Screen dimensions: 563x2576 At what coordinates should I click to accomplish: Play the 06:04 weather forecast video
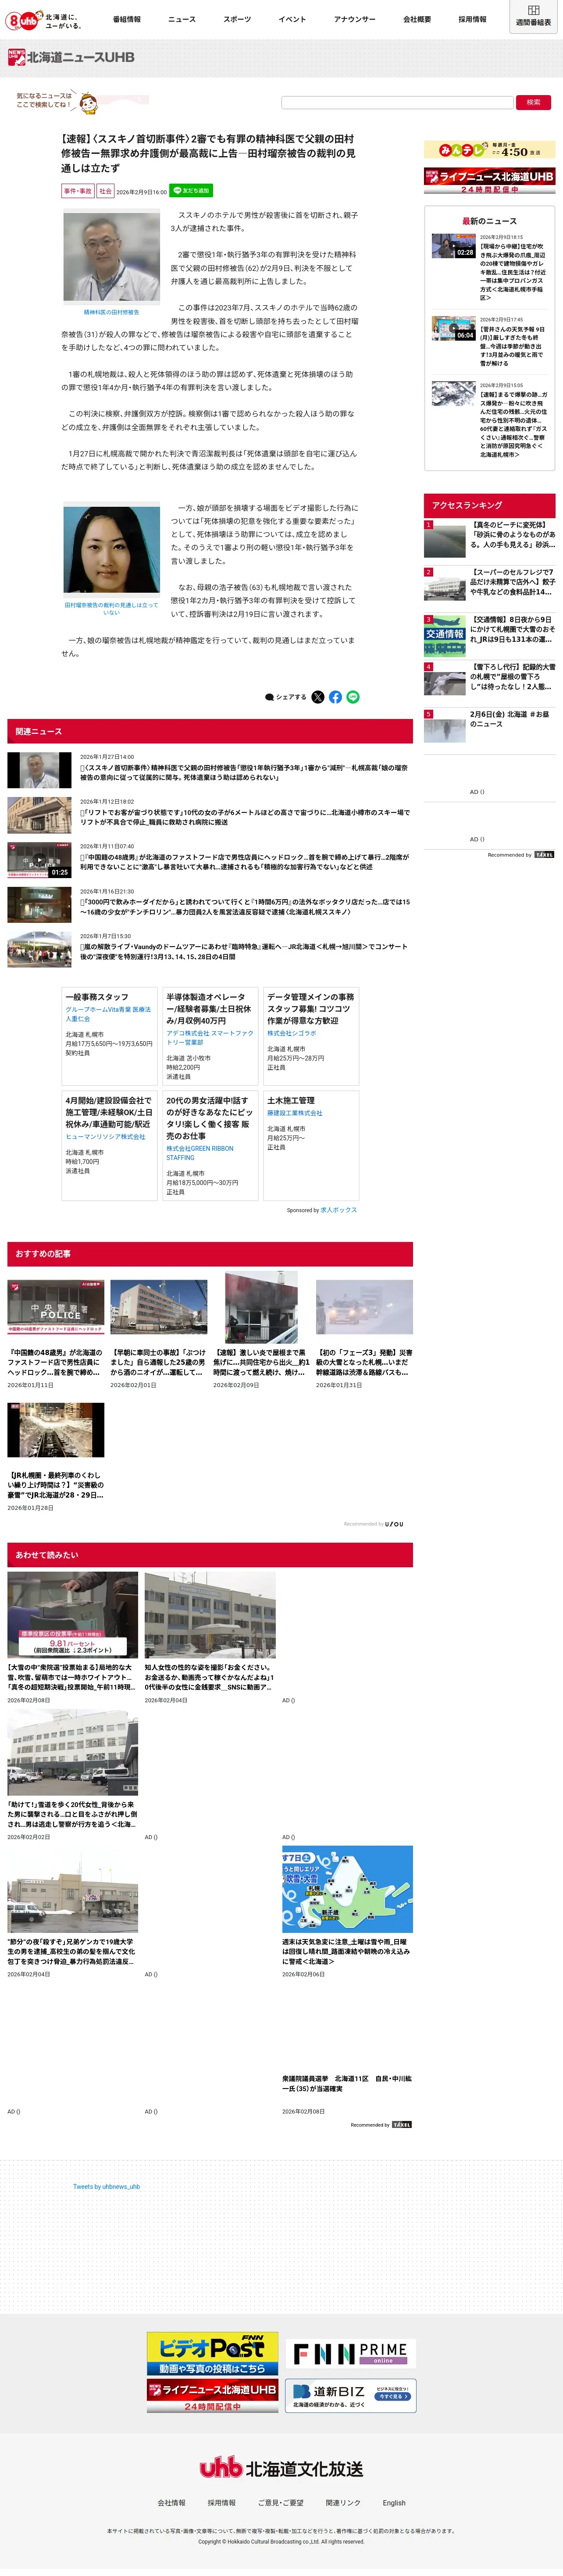(x=453, y=329)
